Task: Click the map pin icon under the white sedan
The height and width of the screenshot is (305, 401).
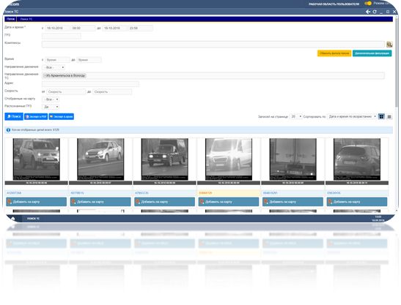Action: click(x=73, y=202)
